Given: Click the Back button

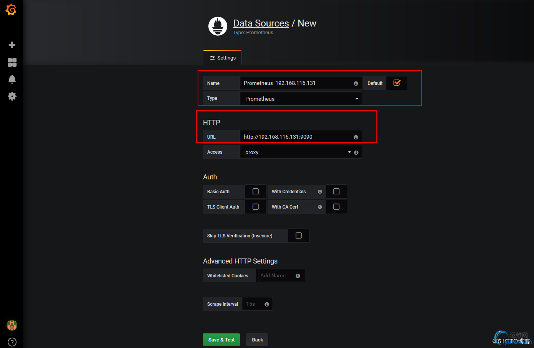Looking at the screenshot, I should pyautogui.click(x=257, y=340).
